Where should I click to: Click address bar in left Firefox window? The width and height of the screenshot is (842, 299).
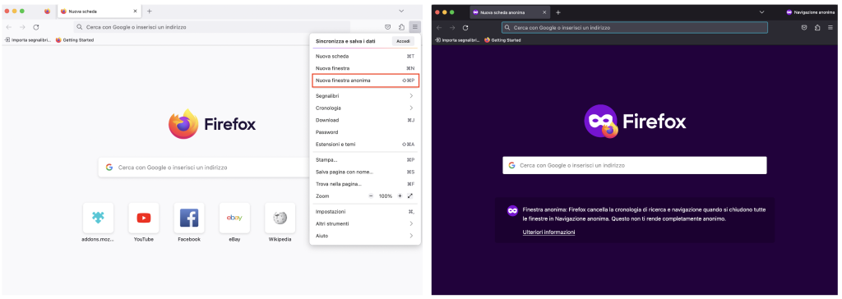point(212,27)
